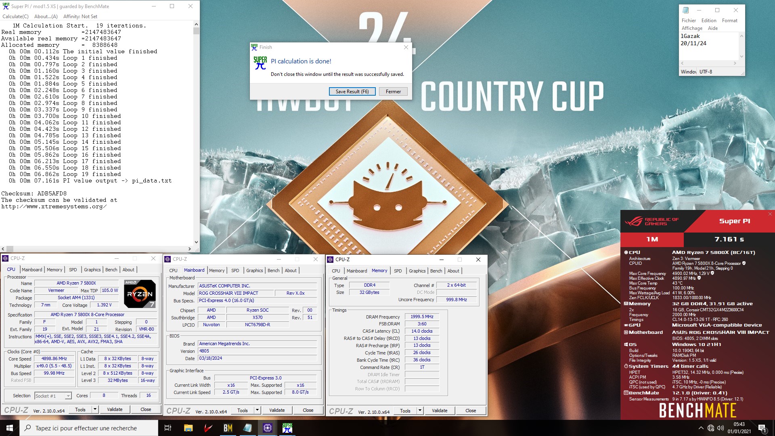Click the Mainboard CPU-Z window title icon

click(168, 259)
